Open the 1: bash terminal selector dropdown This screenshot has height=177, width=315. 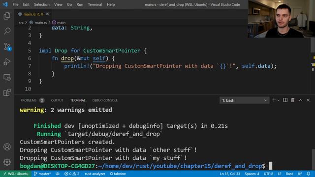(244, 100)
